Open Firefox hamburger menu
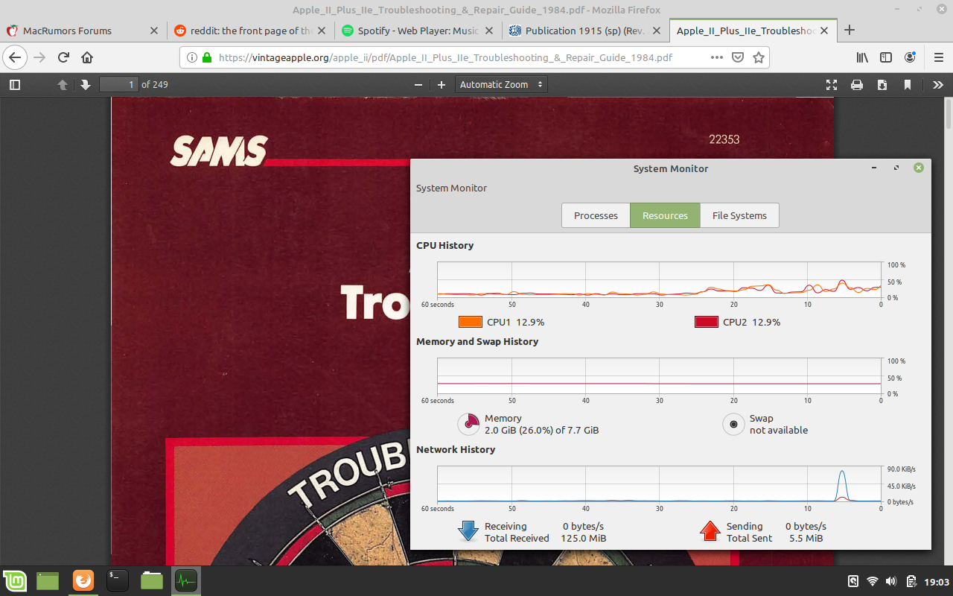The height and width of the screenshot is (596, 953). (x=938, y=57)
